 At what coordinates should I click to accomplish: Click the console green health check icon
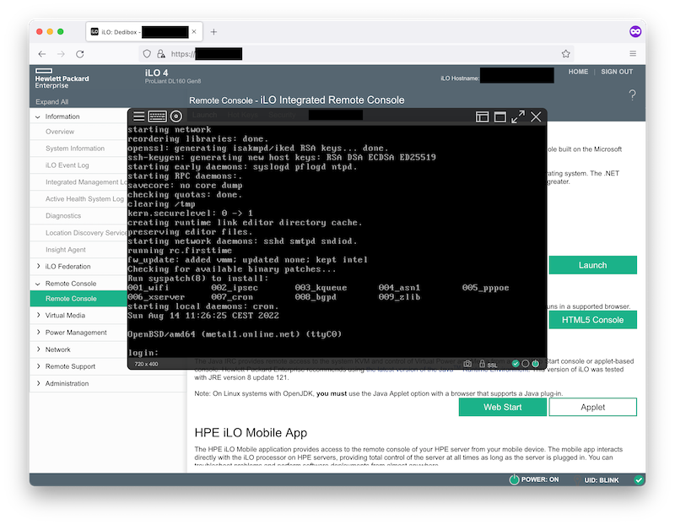pyautogui.click(x=516, y=364)
